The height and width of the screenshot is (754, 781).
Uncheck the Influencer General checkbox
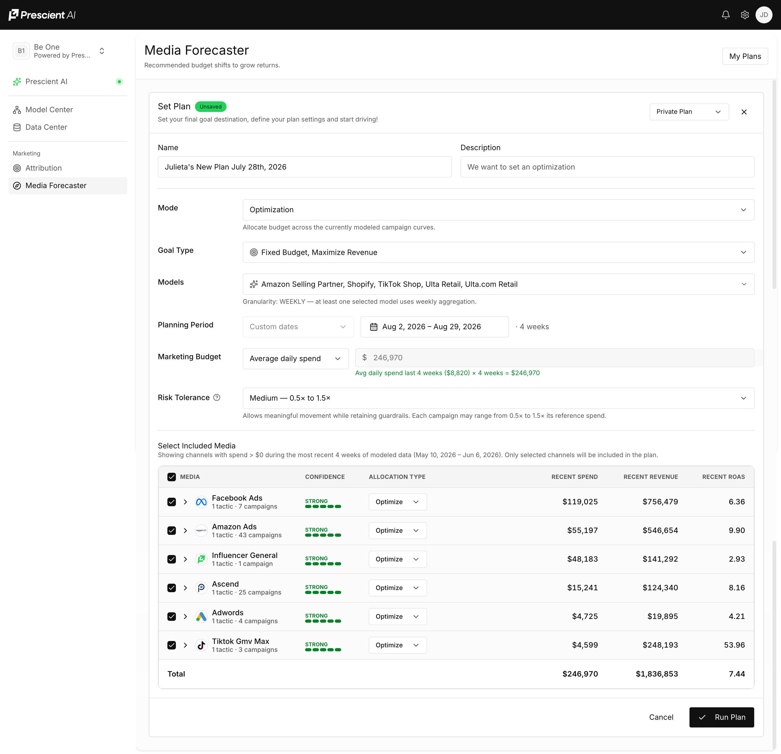click(171, 559)
